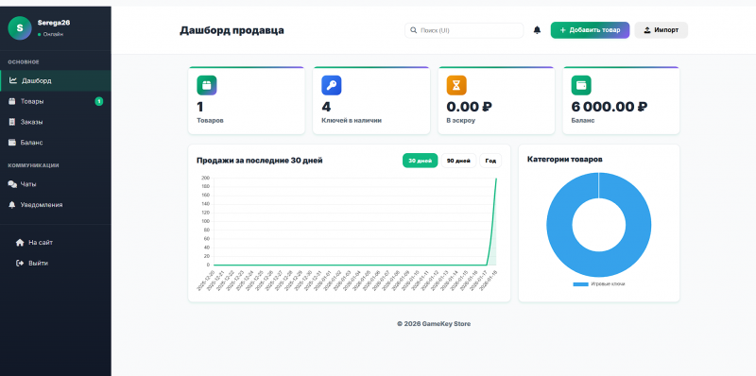Select the 30 дней chart range
Screen dimensions: 756x376
[420, 161]
